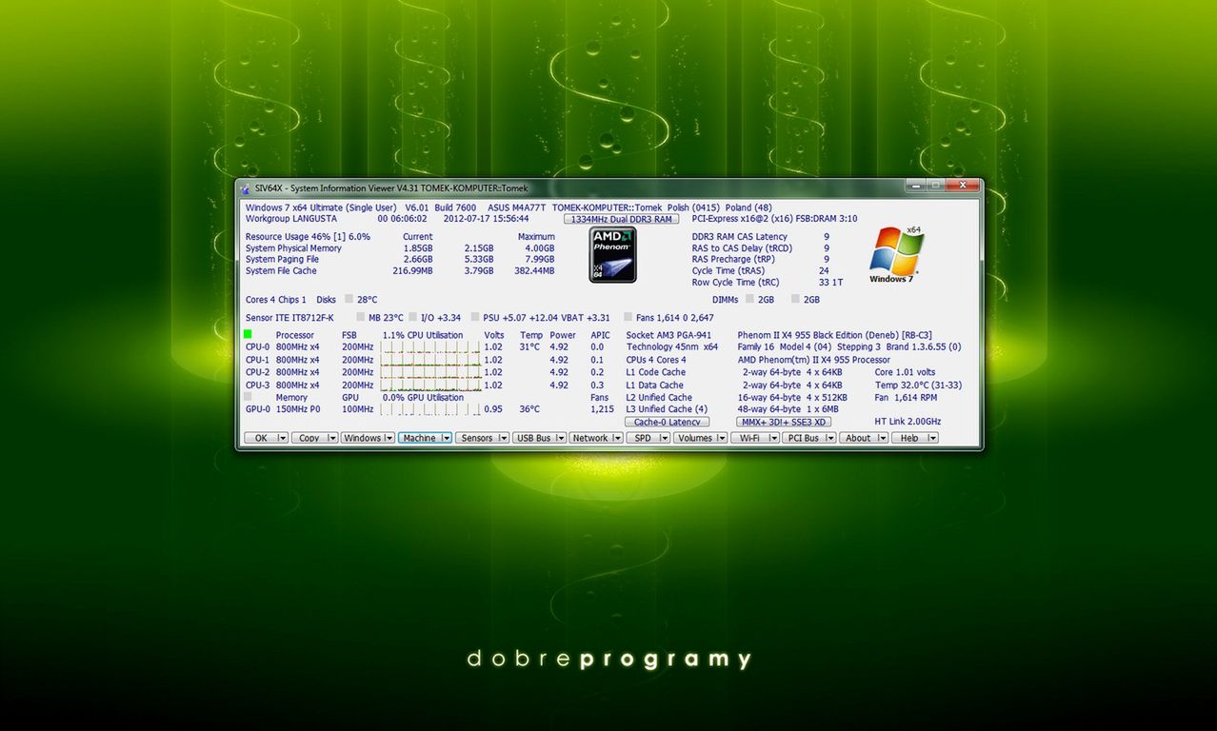Click the 'PCI-Express x16@2 (x16) FSB:DRAM 3:10' text
Screen dimensions: 1217x731
[774, 218]
